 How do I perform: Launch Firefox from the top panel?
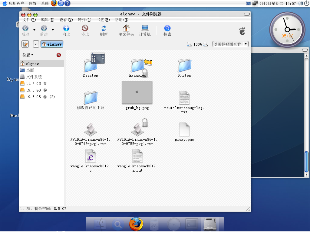[x=54, y=3]
